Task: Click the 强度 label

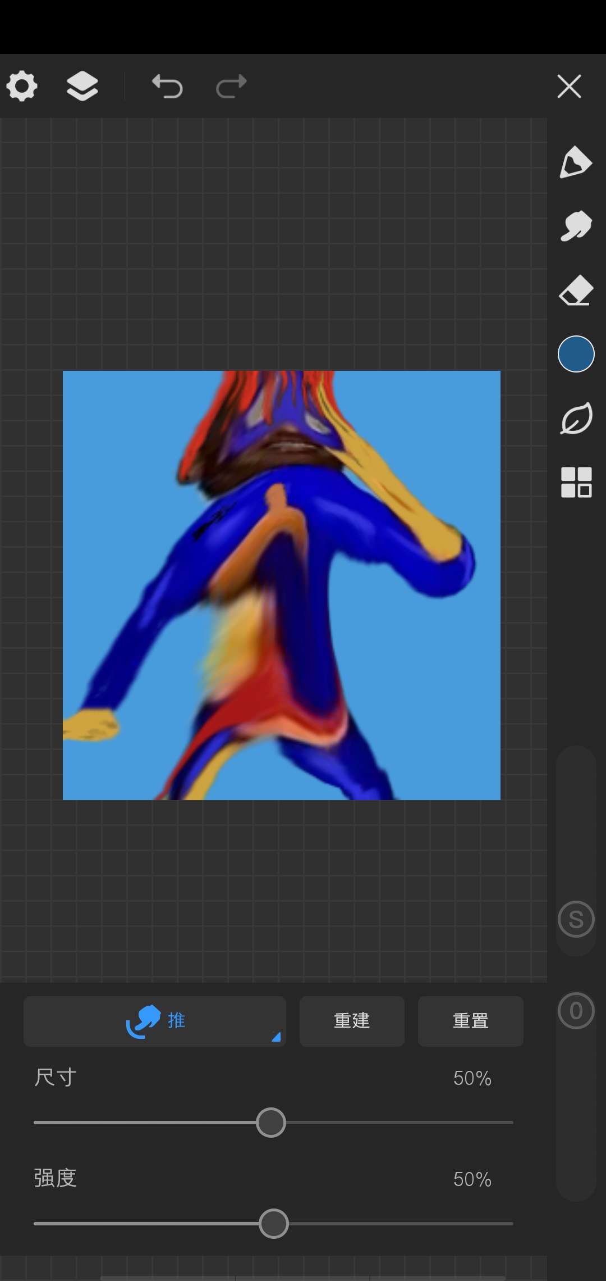Action: tap(55, 1178)
